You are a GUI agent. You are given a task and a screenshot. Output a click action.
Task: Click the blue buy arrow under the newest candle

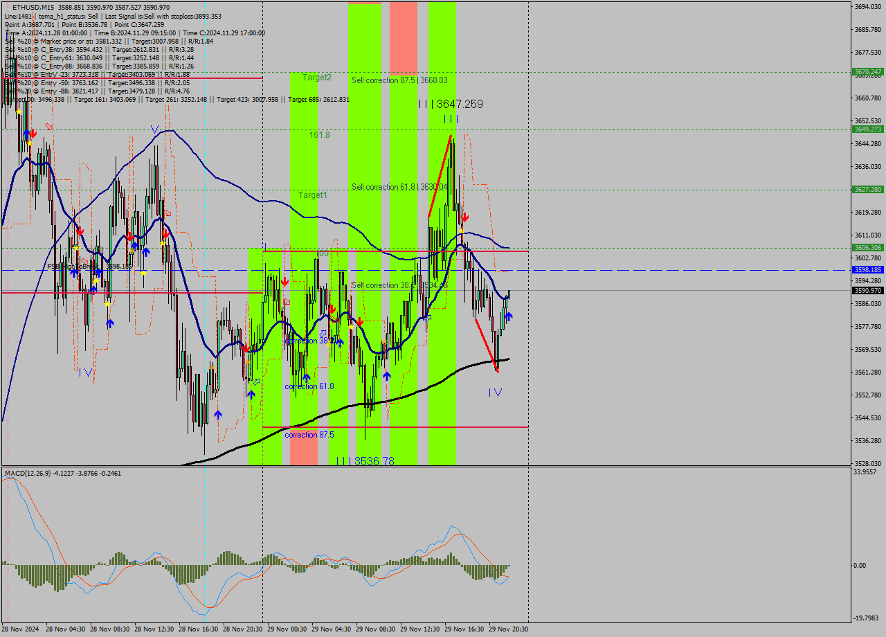(509, 315)
